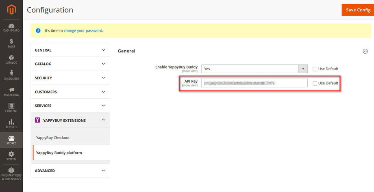The height and width of the screenshot is (192, 374).
Task: Click into the API Key field
Action: pos(254,83)
